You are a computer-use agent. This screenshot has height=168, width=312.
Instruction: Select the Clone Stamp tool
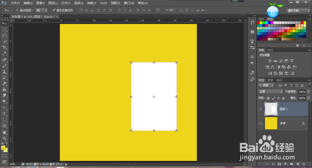[x=4, y=72]
